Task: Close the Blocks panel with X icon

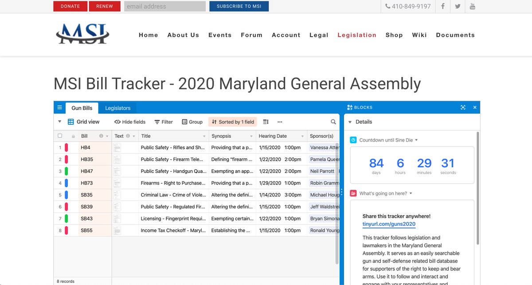Action: 475,108
